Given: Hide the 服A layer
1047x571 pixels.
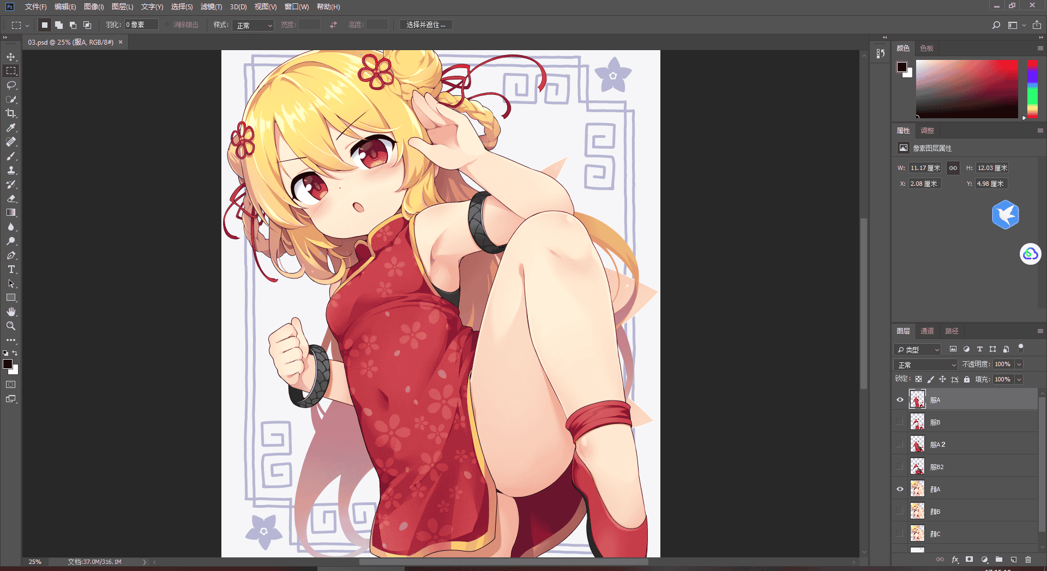Looking at the screenshot, I should [x=900, y=400].
